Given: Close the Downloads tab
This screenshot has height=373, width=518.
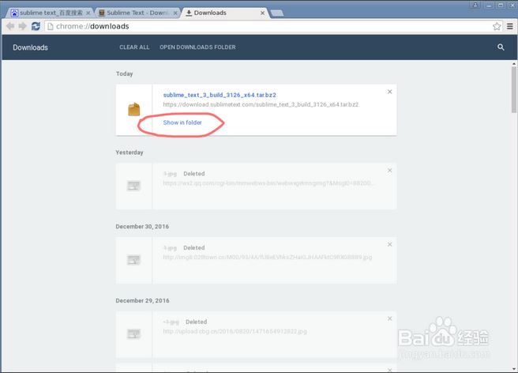Looking at the screenshot, I should [x=262, y=13].
